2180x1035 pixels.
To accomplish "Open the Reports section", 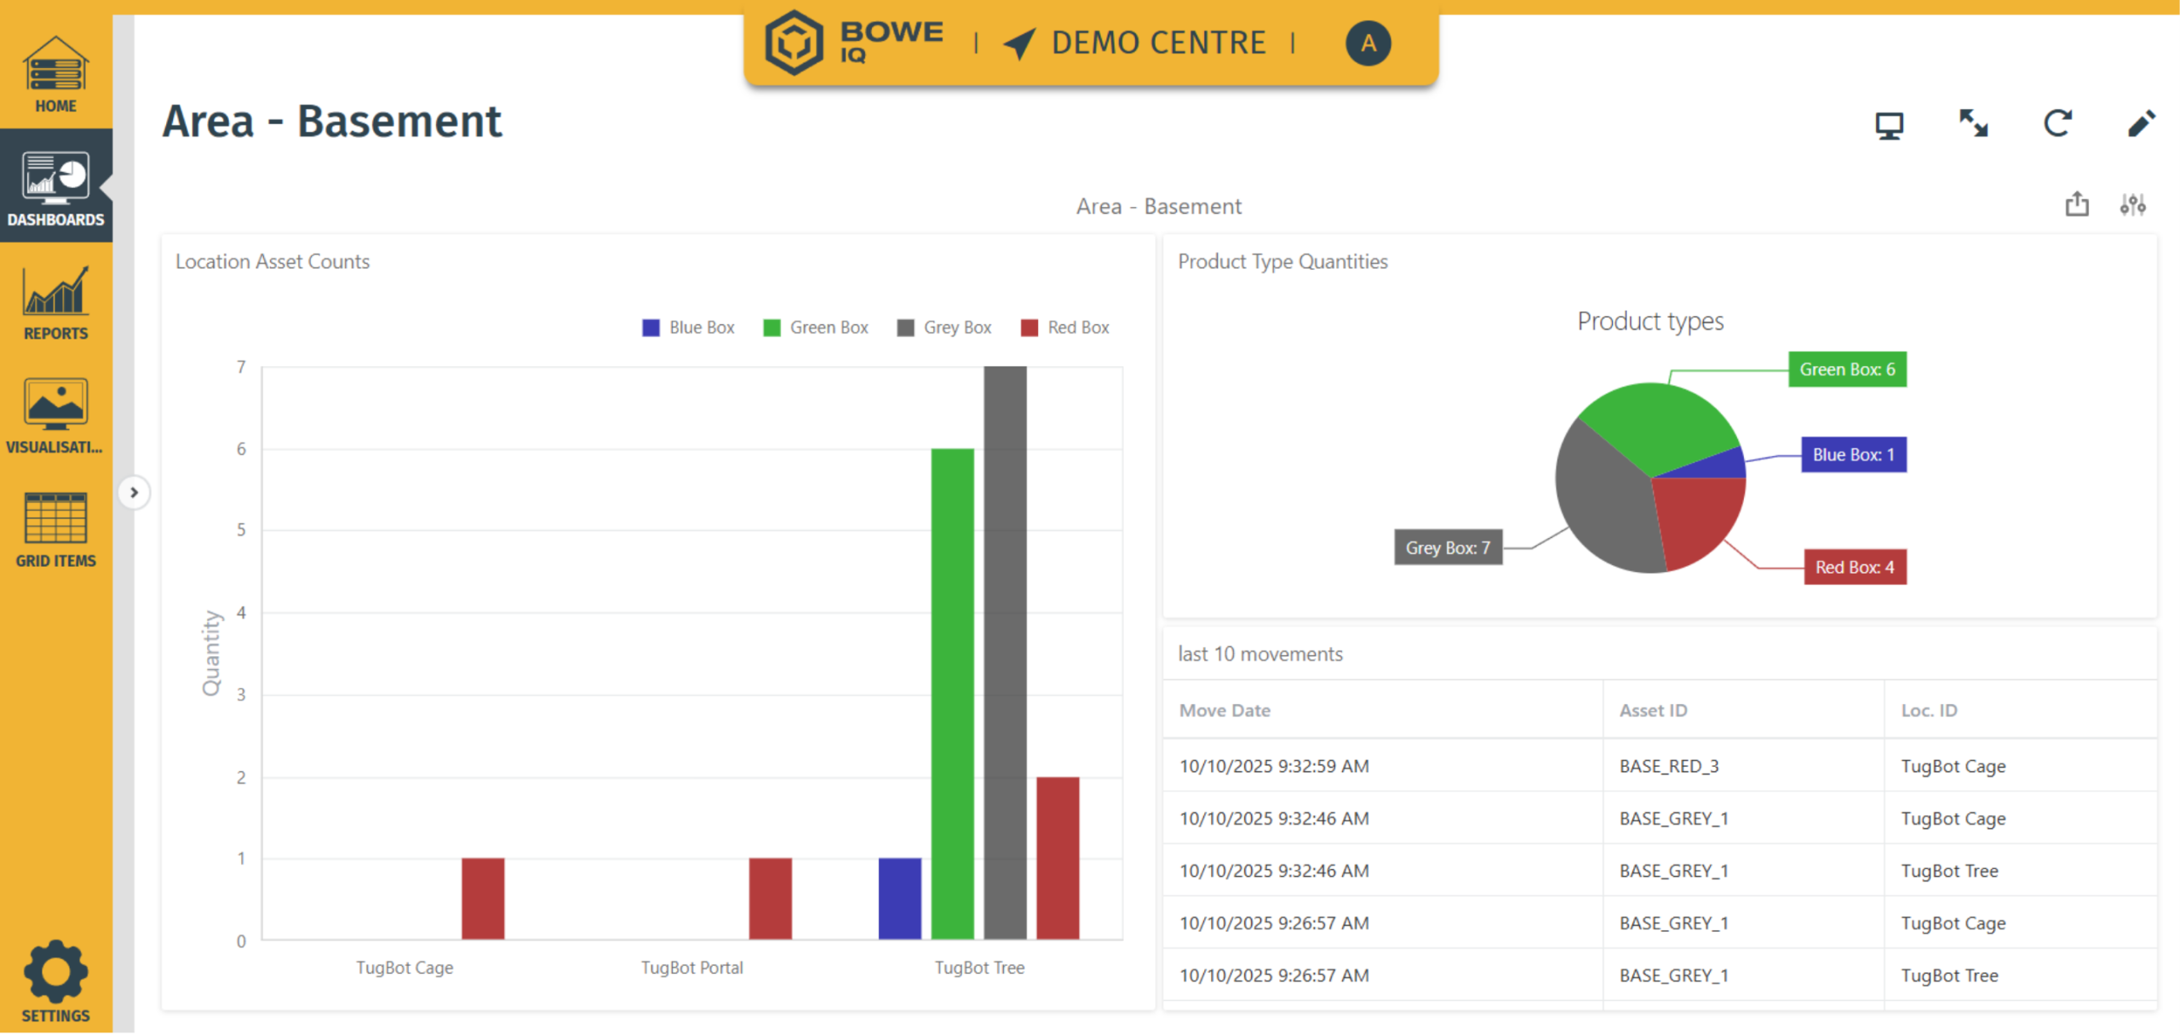I will pyautogui.click(x=55, y=302).
